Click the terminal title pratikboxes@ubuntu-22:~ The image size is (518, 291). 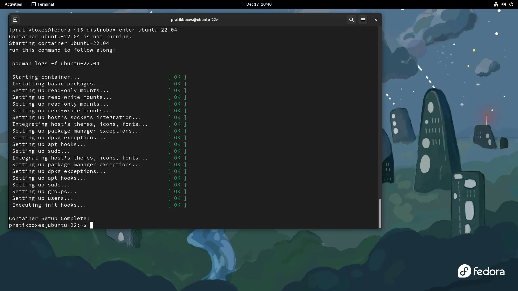[195, 20]
